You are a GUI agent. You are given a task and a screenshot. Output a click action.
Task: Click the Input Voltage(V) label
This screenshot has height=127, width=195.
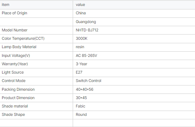(x=16, y=55)
